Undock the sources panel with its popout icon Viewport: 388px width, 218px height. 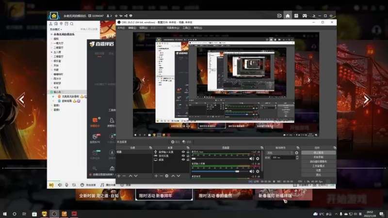[x=188, y=148]
